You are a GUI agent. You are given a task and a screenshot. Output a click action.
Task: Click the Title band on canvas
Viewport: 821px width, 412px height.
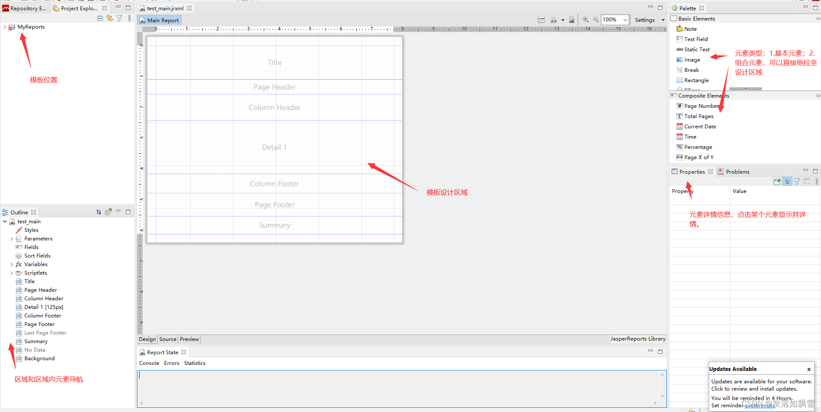pyautogui.click(x=275, y=62)
